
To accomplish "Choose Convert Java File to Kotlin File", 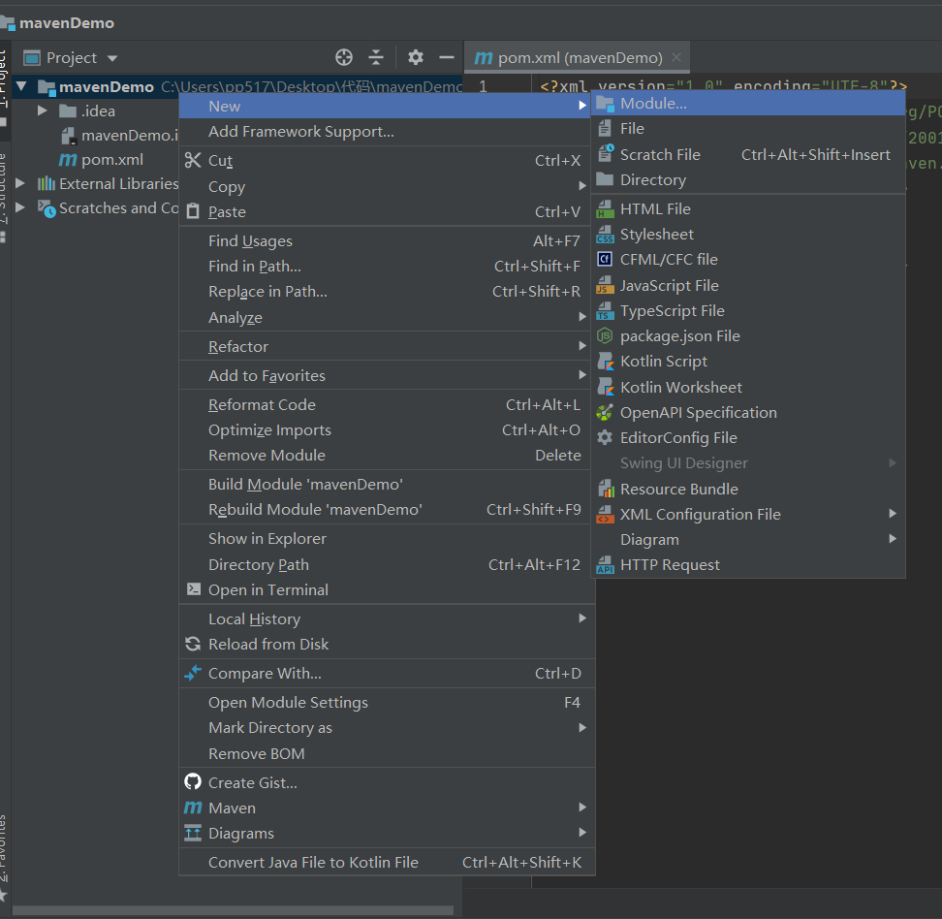I will [387, 863].
